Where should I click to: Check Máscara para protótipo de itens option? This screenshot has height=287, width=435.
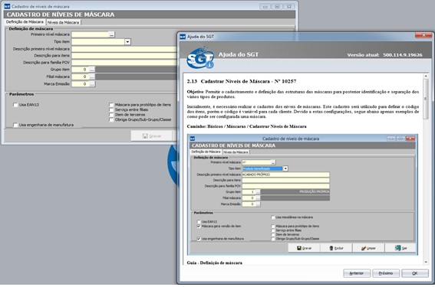[111, 105]
